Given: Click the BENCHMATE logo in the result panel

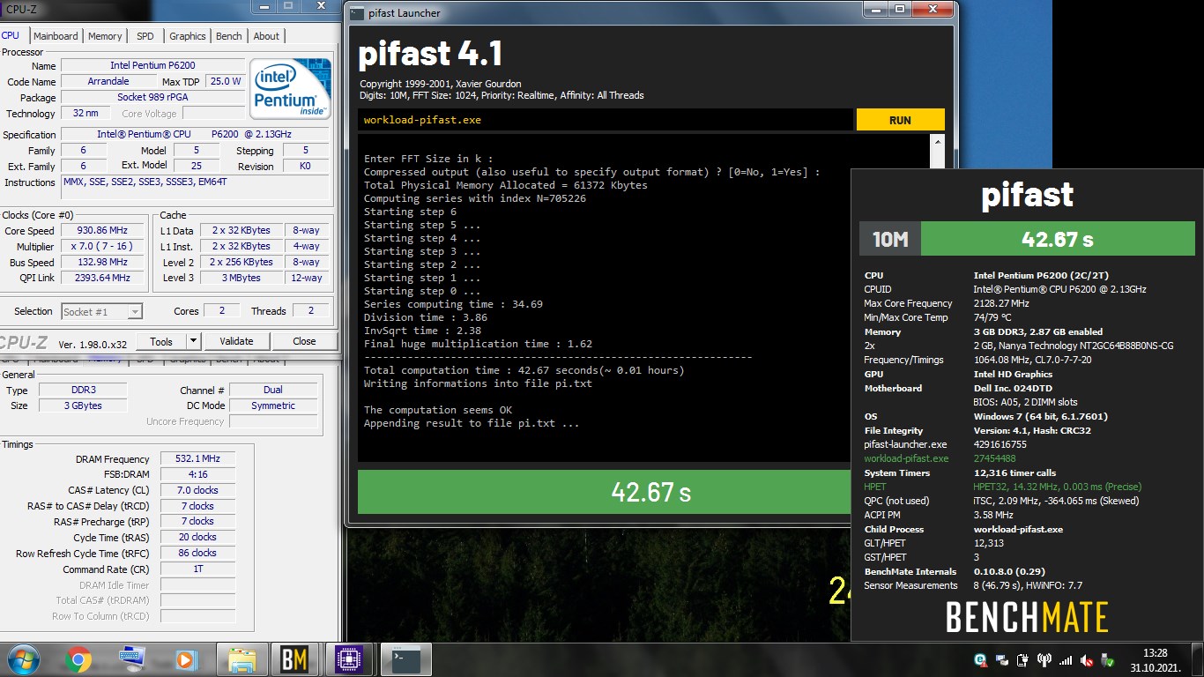Looking at the screenshot, I should 1027,617.
